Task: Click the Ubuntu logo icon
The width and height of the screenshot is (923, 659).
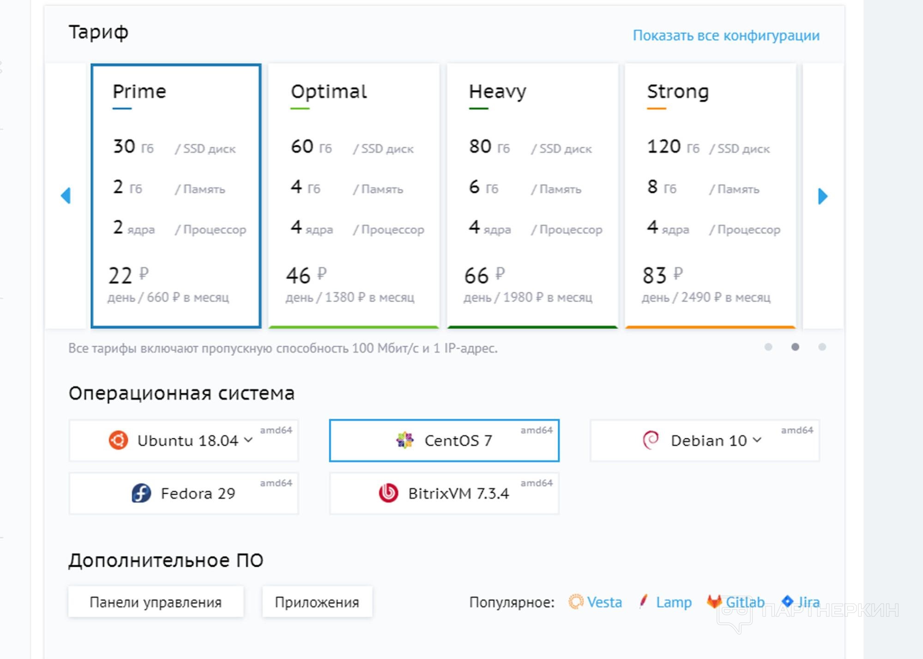Action: [118, 440]
